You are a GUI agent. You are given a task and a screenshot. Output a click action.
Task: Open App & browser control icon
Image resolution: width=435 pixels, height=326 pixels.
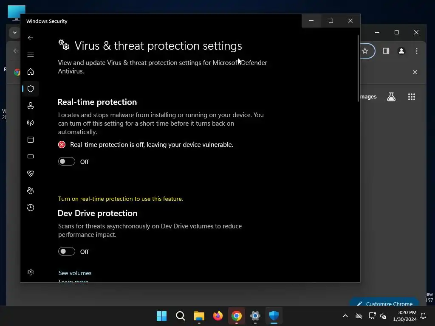coord(31,140)
